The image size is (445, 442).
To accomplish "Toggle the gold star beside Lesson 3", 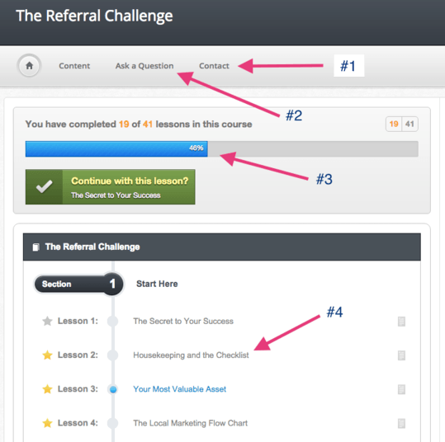I will click(47, 389).
